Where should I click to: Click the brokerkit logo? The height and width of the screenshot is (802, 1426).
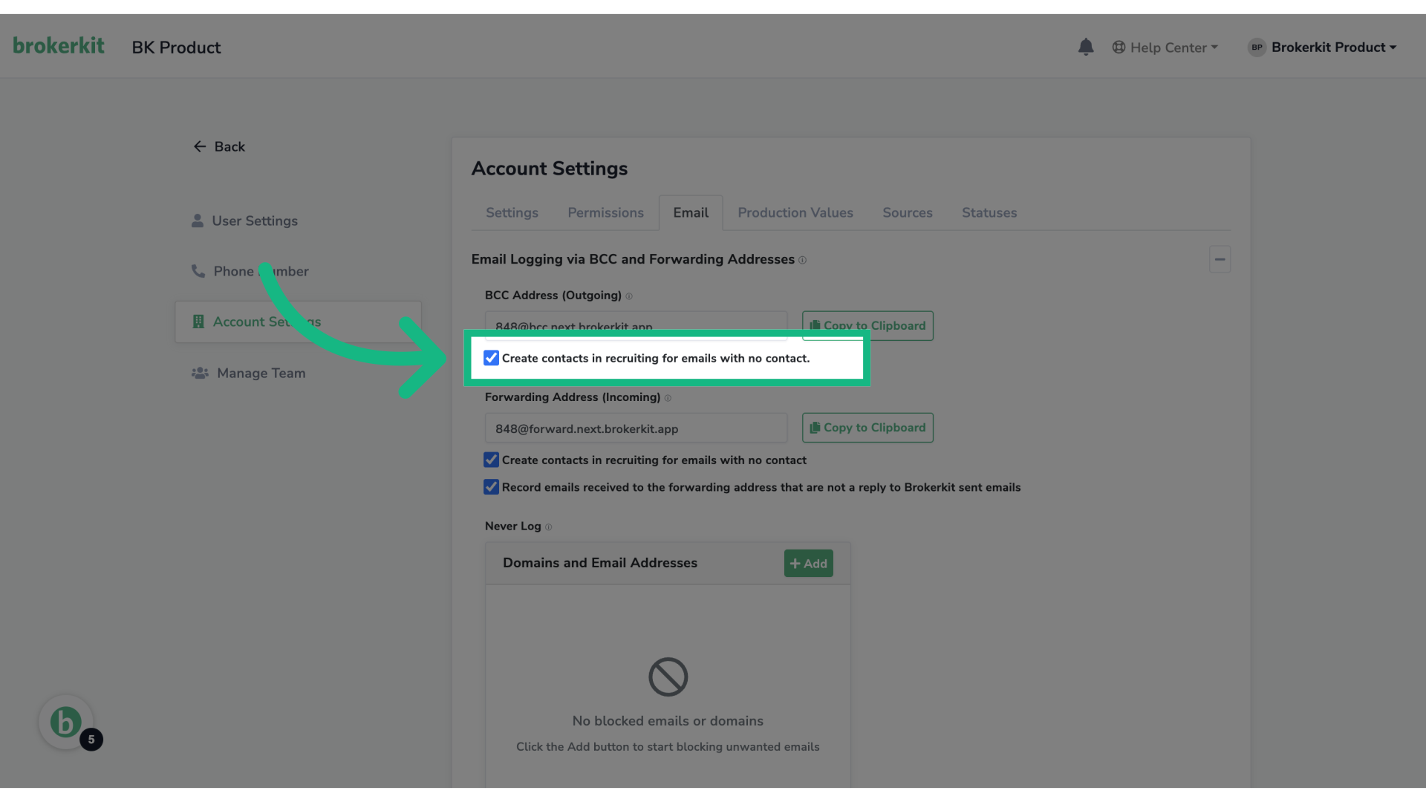tap(59, 46)
